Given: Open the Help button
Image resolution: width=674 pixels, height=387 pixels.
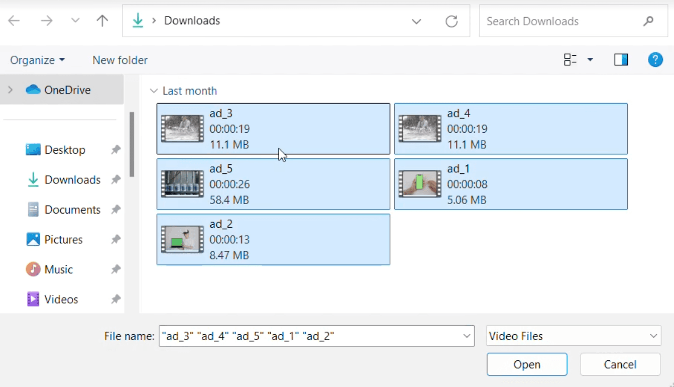Looking at the screenshot, I should click(655, 60).
